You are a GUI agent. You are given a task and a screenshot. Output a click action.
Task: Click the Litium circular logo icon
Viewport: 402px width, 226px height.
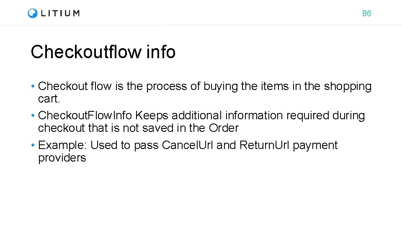32,13
